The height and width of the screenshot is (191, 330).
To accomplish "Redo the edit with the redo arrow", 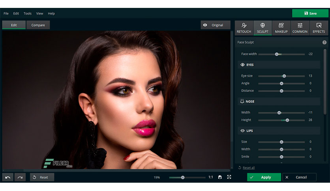I will coord(20,177).
